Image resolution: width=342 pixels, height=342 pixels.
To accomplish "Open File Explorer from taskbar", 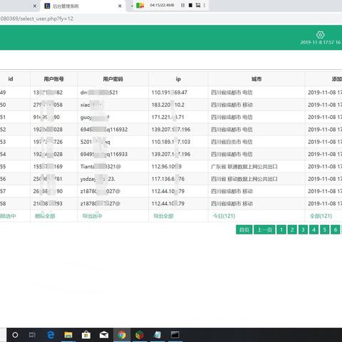I will pyautogui.click(x=68, y=335).
